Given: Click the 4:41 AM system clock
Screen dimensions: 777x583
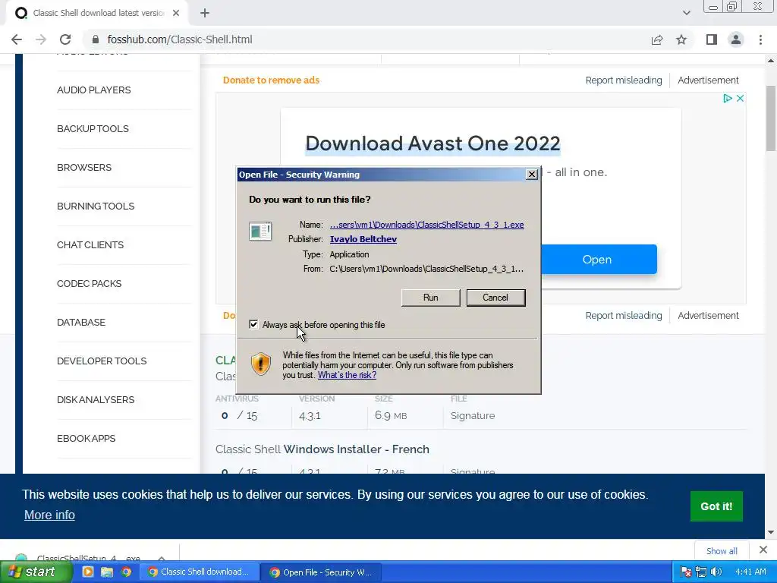Looking at the screenshot, I should click(750, 572).
